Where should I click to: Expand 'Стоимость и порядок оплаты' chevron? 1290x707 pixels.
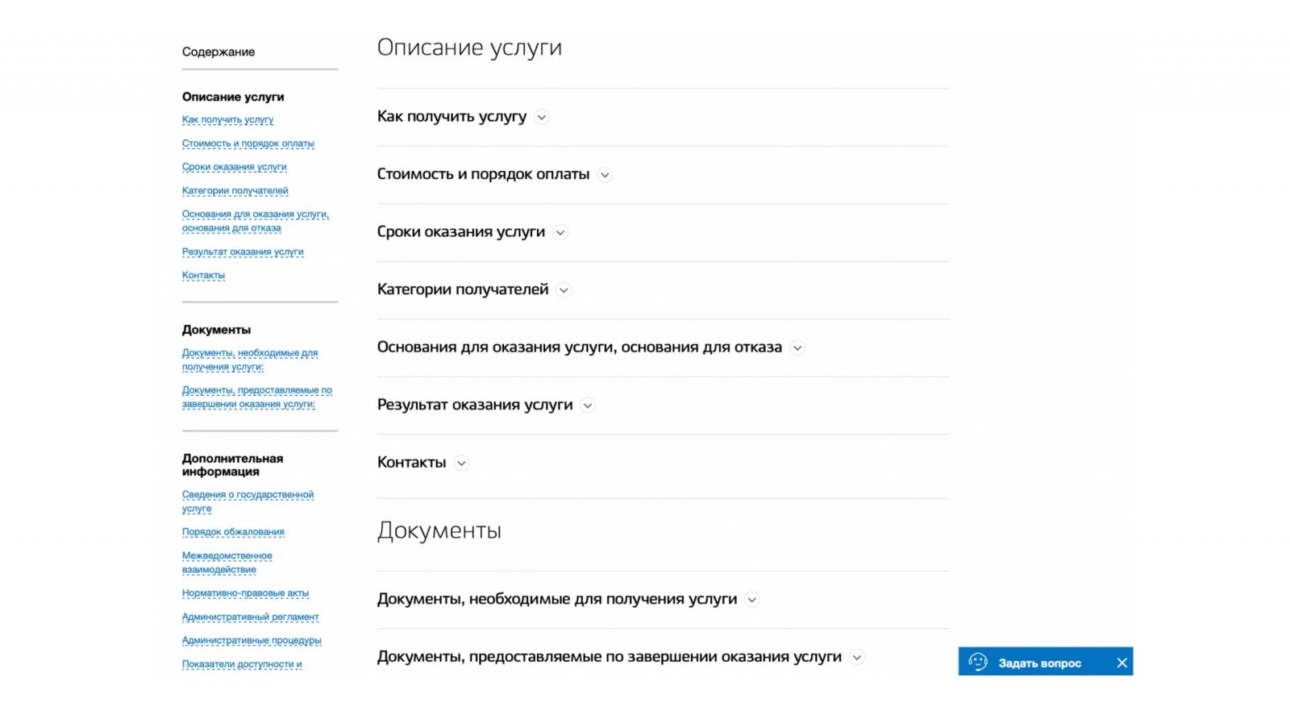click(x=605, y=175)
